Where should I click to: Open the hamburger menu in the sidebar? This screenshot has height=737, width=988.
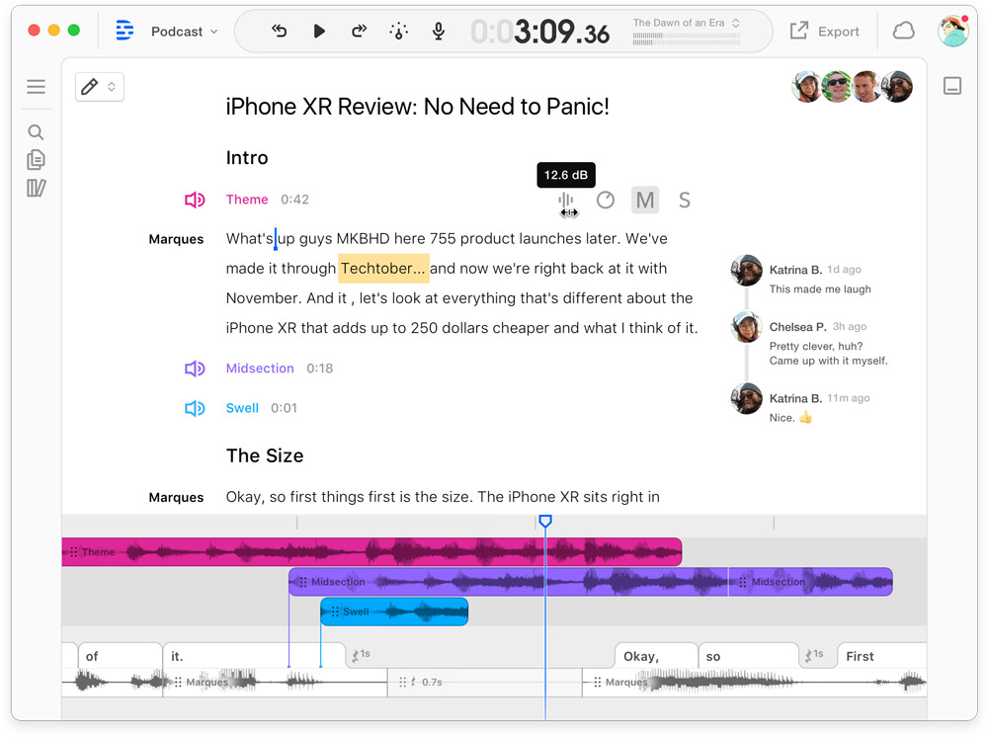click(x=36, y=87)
